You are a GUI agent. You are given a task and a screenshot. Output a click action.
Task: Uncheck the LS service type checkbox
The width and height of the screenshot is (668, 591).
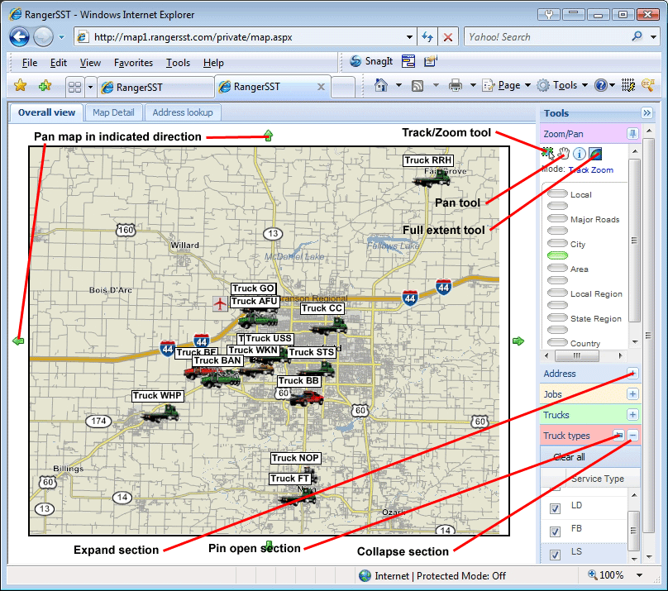click(556, 555)
